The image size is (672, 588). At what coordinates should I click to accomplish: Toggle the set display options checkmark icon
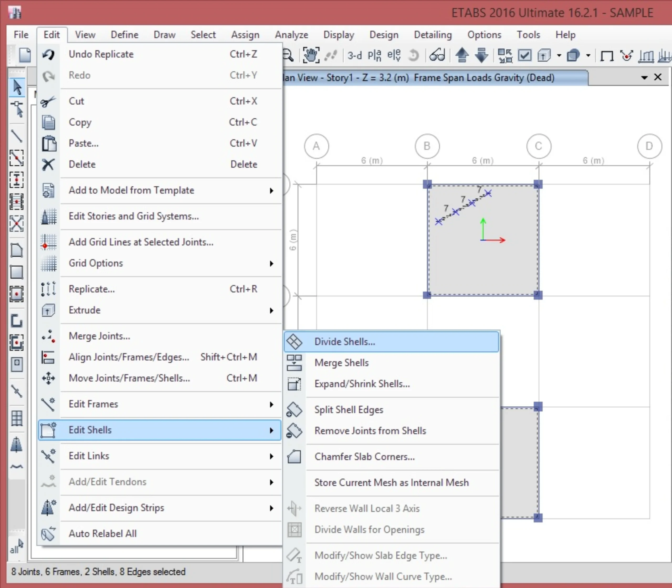click(524, 55)
